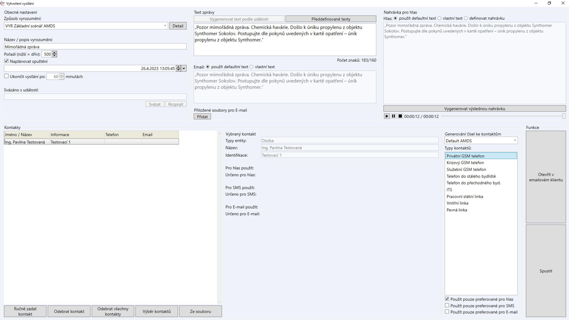Pause the voice recording playback

[393, 116]
